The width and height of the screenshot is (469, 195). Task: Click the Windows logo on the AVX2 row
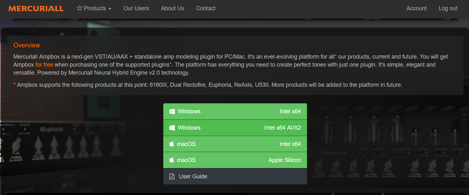point(172,128)
